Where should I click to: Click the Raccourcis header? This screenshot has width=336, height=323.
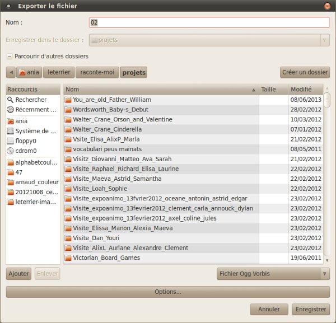point(33,90)
